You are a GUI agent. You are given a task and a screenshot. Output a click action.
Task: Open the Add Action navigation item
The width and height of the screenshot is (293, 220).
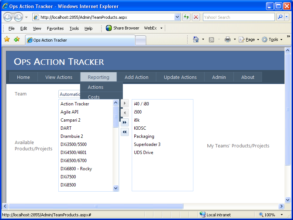pyautogui.click(x=137, y=77)
